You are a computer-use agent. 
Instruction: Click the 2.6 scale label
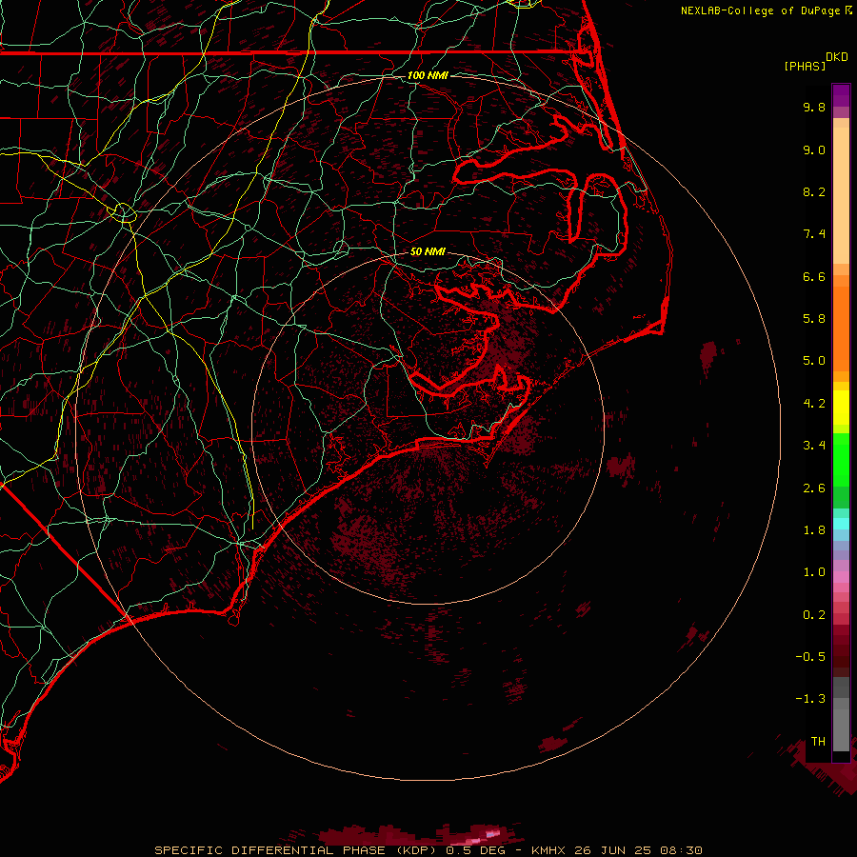click(x=814, y=488)
